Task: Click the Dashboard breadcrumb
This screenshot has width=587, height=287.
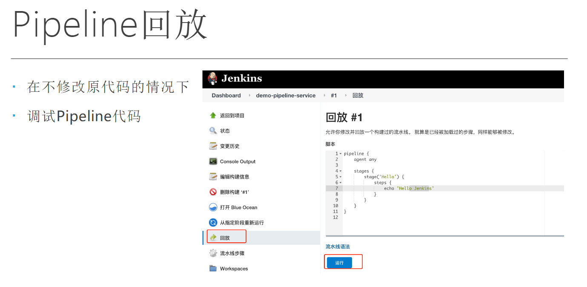Action: click(226, 95)
